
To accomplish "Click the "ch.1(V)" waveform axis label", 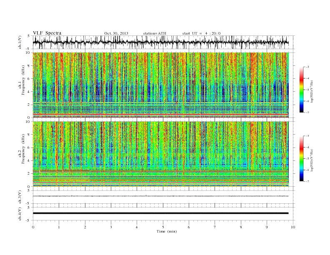I will [x=20, y=42].
